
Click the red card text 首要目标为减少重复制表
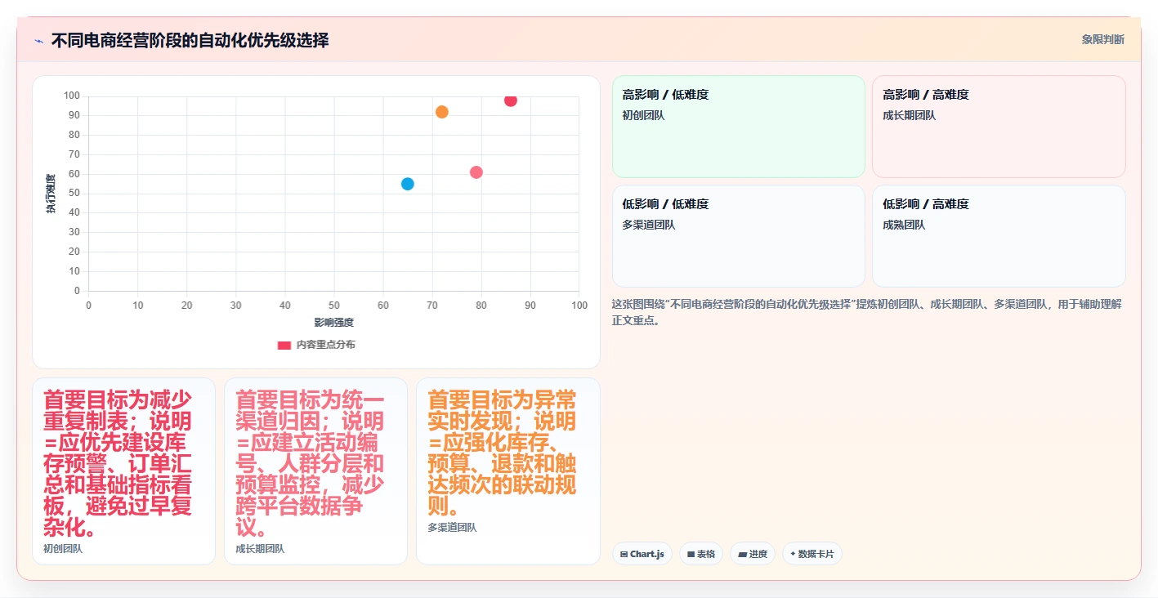(118, 463)
